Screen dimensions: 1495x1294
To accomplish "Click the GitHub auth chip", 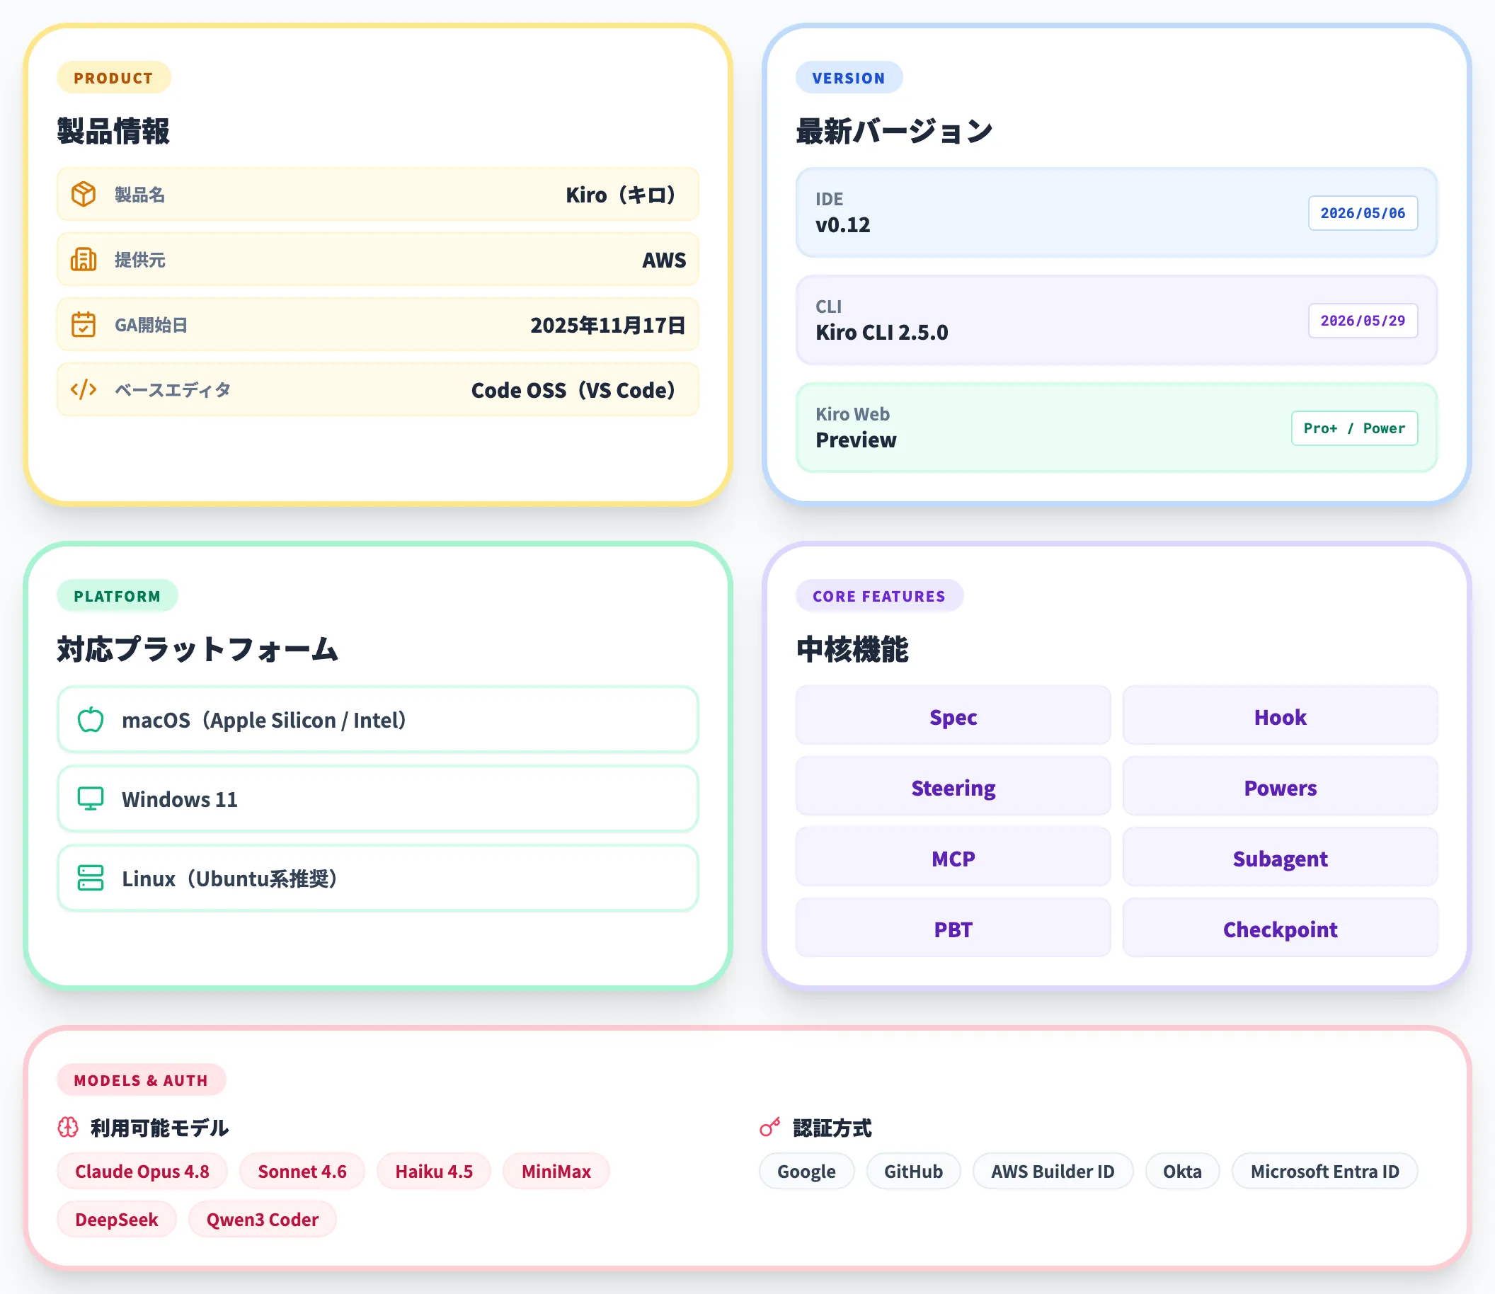I will coord(913,1172).
